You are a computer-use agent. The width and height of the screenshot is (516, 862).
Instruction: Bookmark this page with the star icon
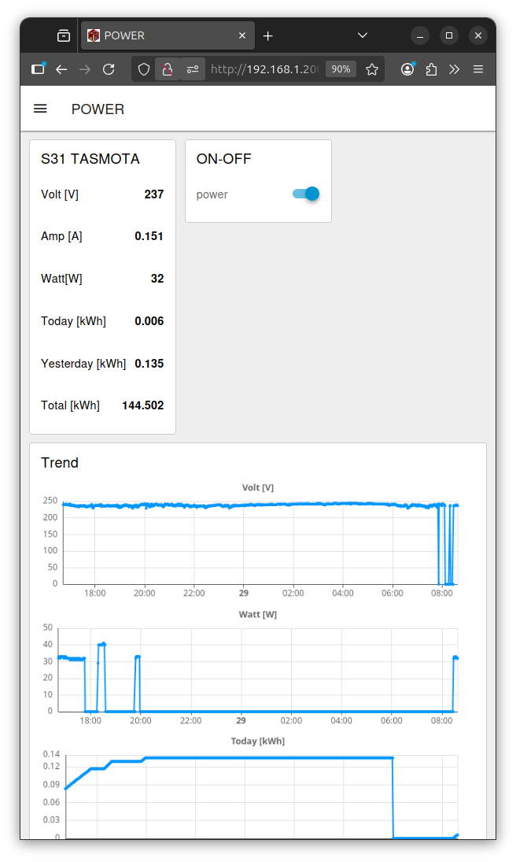click(x=372, y=69)
